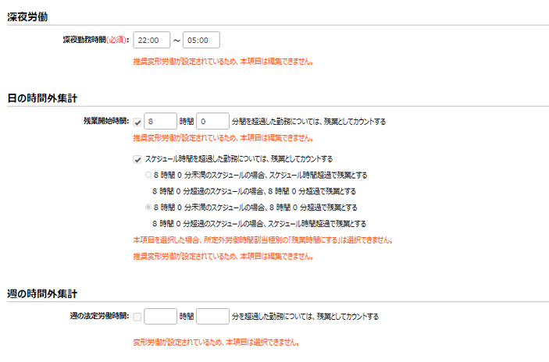The image size is (549, 362).
Task: Click the スケジュール時間を超過した勤務 checkbox label text
Action: pyautogui.click(x=239, y=159)
